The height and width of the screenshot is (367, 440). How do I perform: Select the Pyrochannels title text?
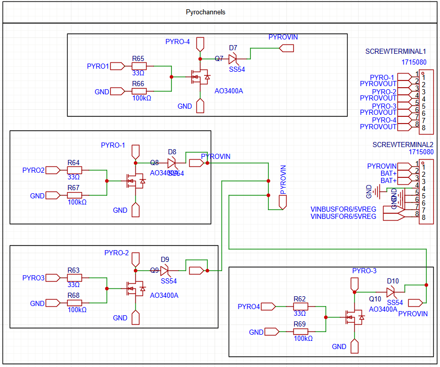click(205, 12)
